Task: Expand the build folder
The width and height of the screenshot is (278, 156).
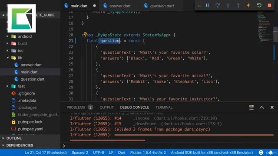Action: pos(7,43)
